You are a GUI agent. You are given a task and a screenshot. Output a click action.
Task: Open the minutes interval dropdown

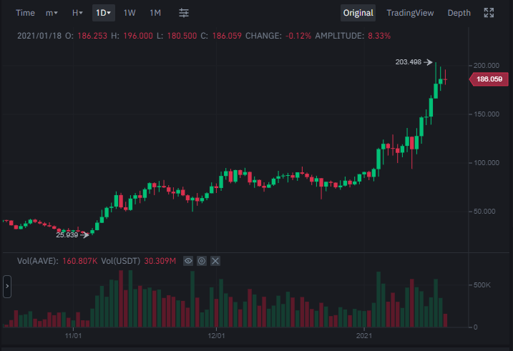52,13
